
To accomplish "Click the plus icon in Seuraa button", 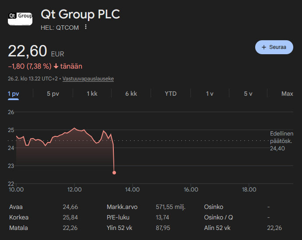I will (264, 47).
